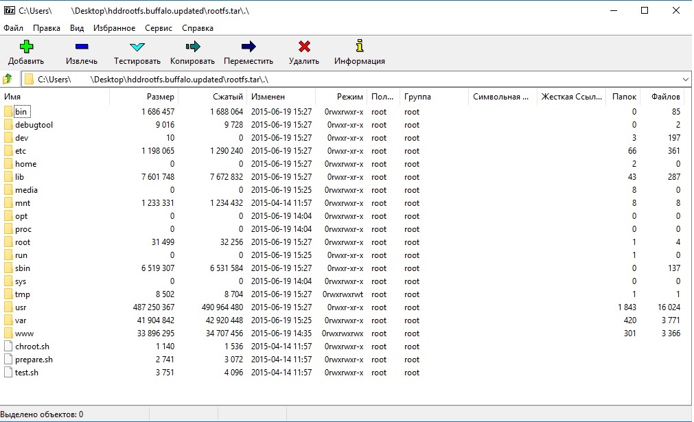Select the root folder icon

click(x=8, y=242)
